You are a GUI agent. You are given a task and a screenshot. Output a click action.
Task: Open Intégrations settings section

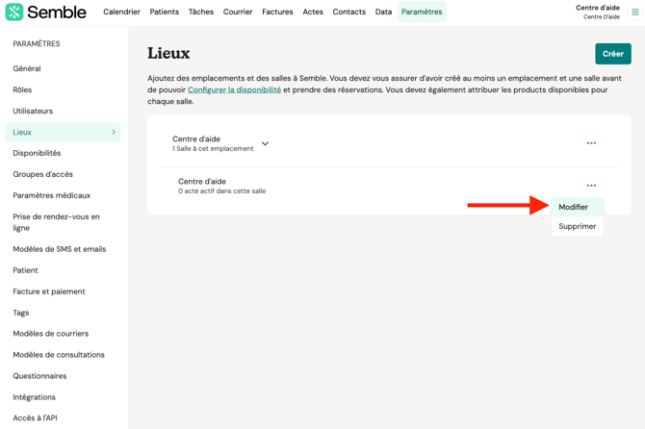tap(34, 397)
